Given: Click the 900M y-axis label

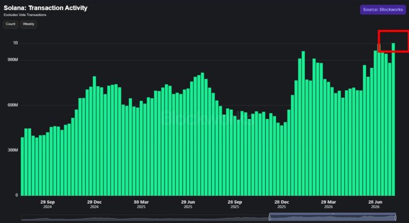Looking at the screenshot, I should 13,60.
